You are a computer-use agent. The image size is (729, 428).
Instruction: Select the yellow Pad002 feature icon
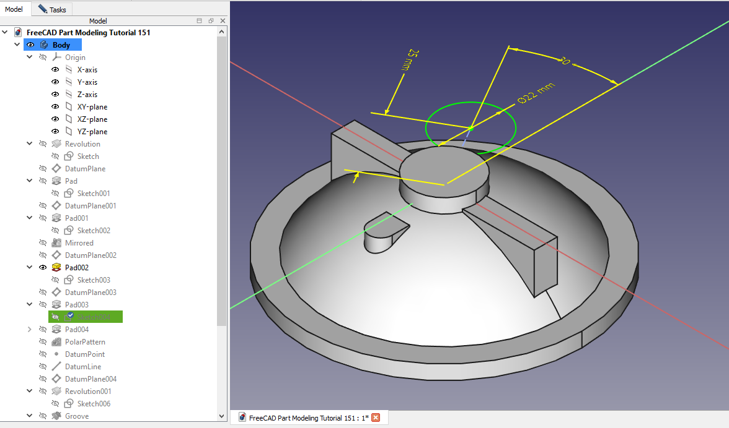point(56,268)
